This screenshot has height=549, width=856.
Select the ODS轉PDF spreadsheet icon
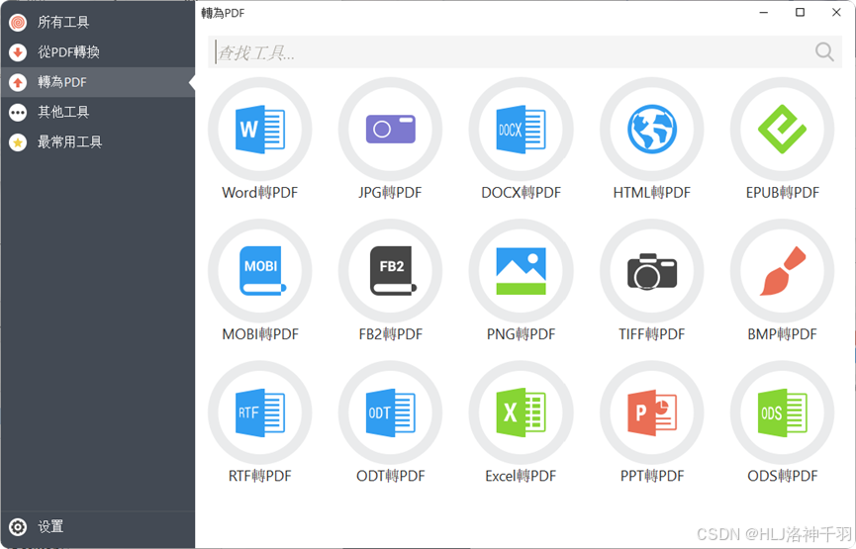tap(783, 412)
